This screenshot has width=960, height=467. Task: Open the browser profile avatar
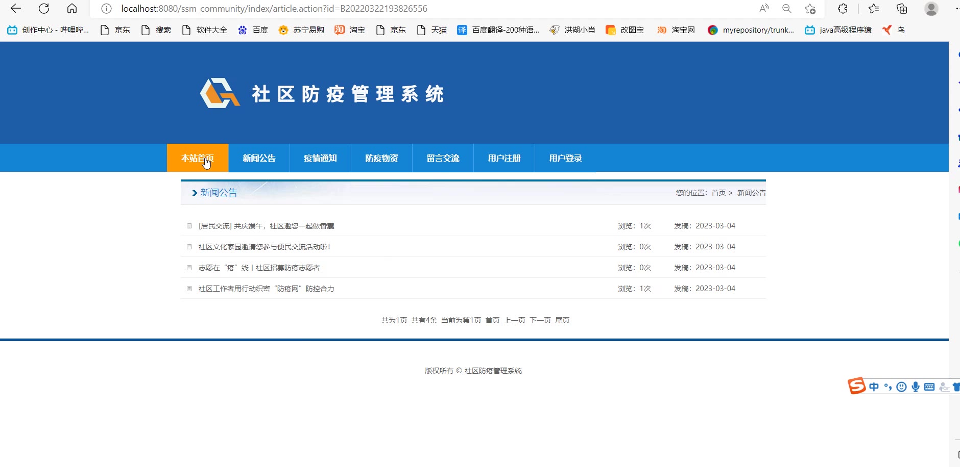(x=931, y=9)
